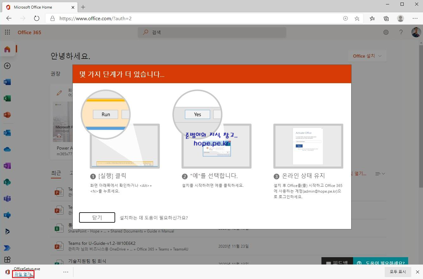423x279 pixels.
Task: Open Word from the sidebar
Action: tap(7, 82)
